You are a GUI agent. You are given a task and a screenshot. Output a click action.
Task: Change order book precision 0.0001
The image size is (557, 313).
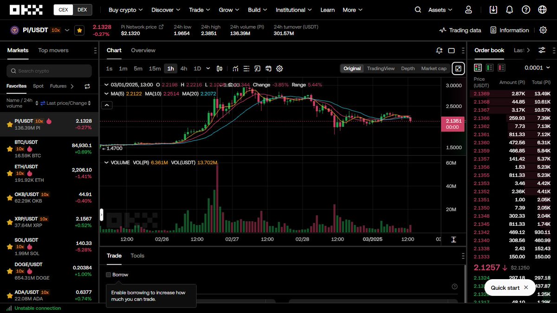(x=537, y=68)
